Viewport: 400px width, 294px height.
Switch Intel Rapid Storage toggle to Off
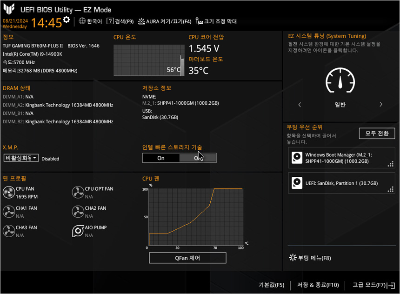click(x=198, y=158)
